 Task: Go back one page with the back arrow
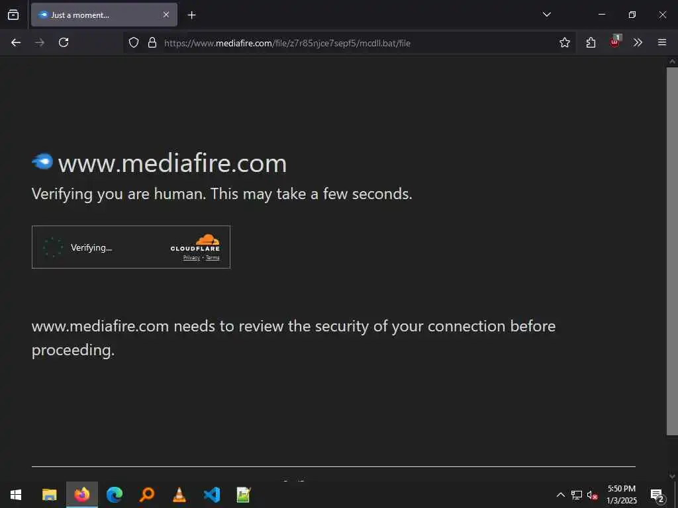click(x=16, y=42)
